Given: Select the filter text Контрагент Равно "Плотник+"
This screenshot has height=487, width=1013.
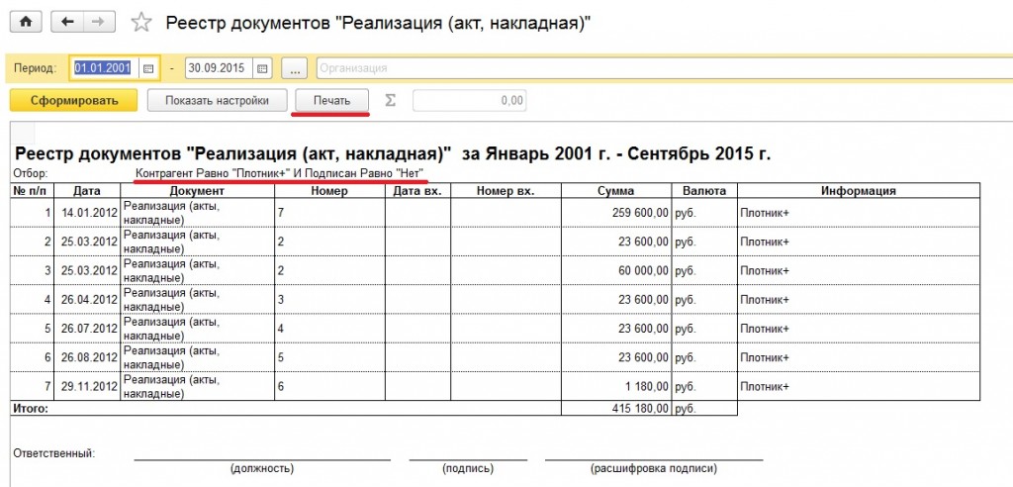Looking at the screenshot, I should [x=211, y=174].
